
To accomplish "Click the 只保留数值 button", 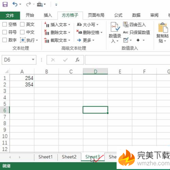I will coord(136,32).
